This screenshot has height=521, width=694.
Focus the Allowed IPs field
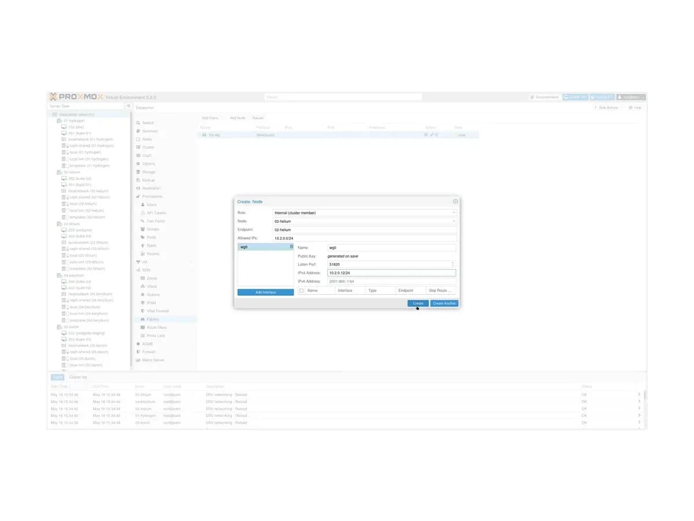point(364,238)
